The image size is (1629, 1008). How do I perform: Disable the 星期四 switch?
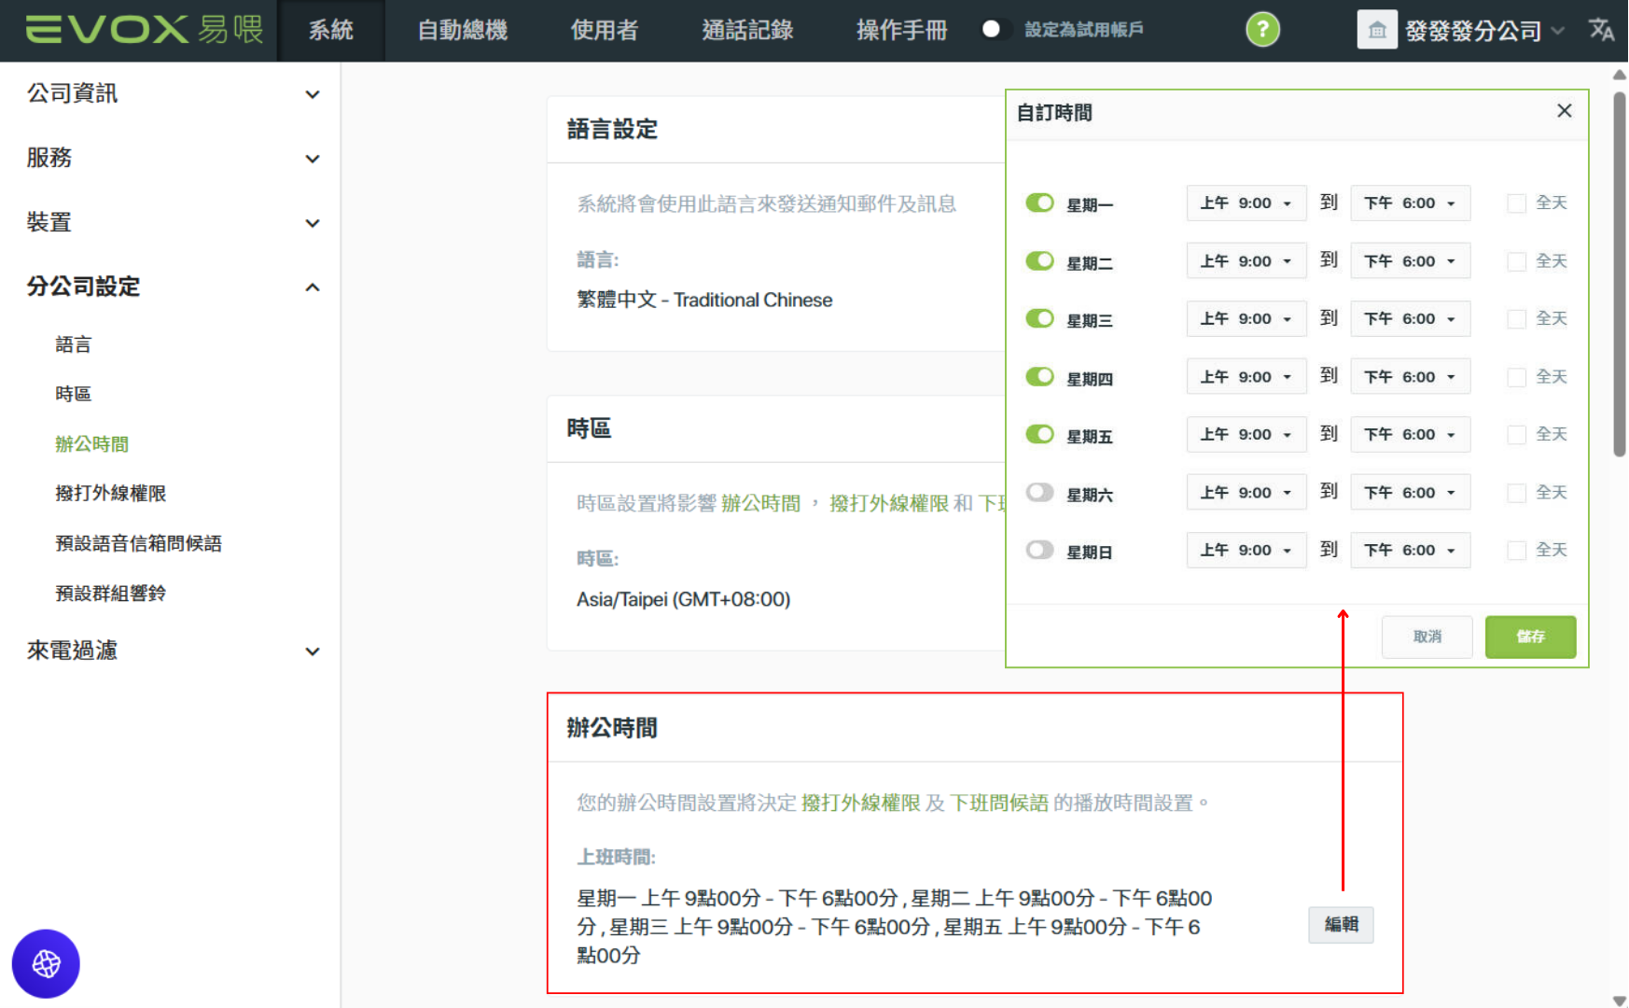(1039, 376)
